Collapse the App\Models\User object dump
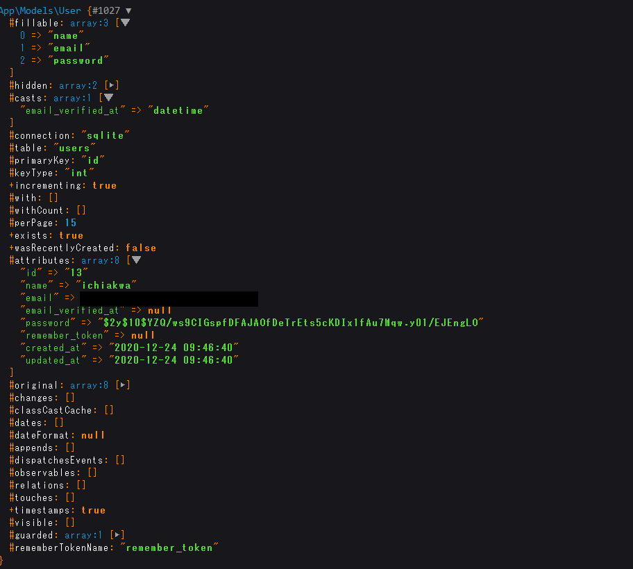The width and height of the screenshot is (633, 569). [128, 10]
